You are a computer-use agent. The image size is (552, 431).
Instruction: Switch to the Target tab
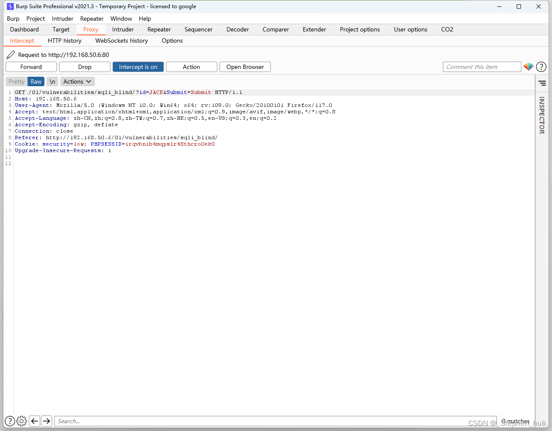pos(61,29)
